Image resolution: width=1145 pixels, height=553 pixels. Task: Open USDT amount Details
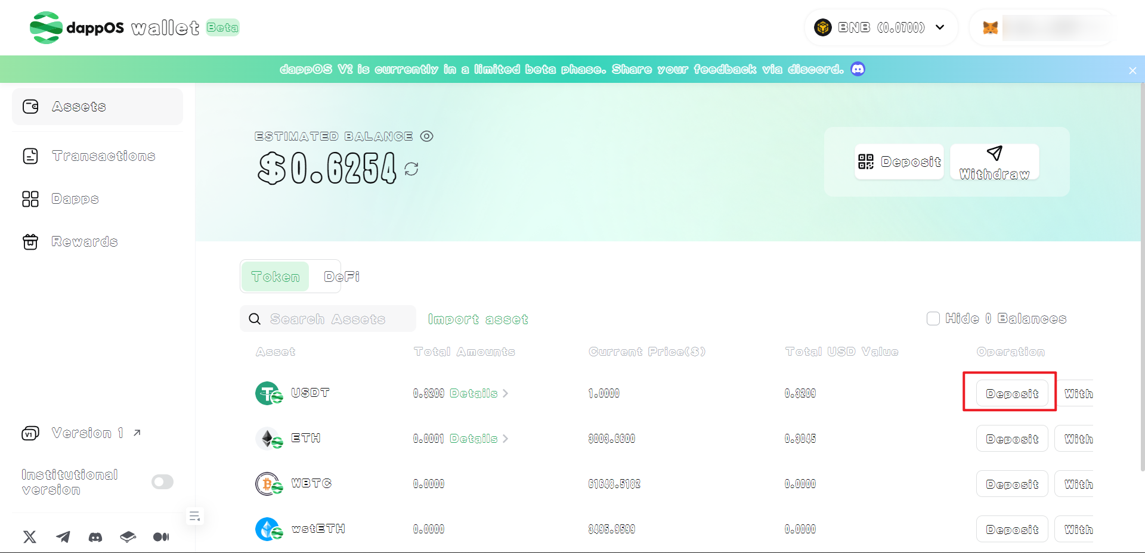tap(479, 393)
